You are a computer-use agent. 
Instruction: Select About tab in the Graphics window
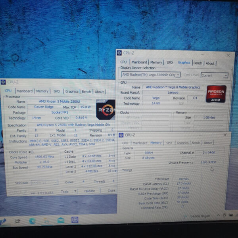coord(210,63)
